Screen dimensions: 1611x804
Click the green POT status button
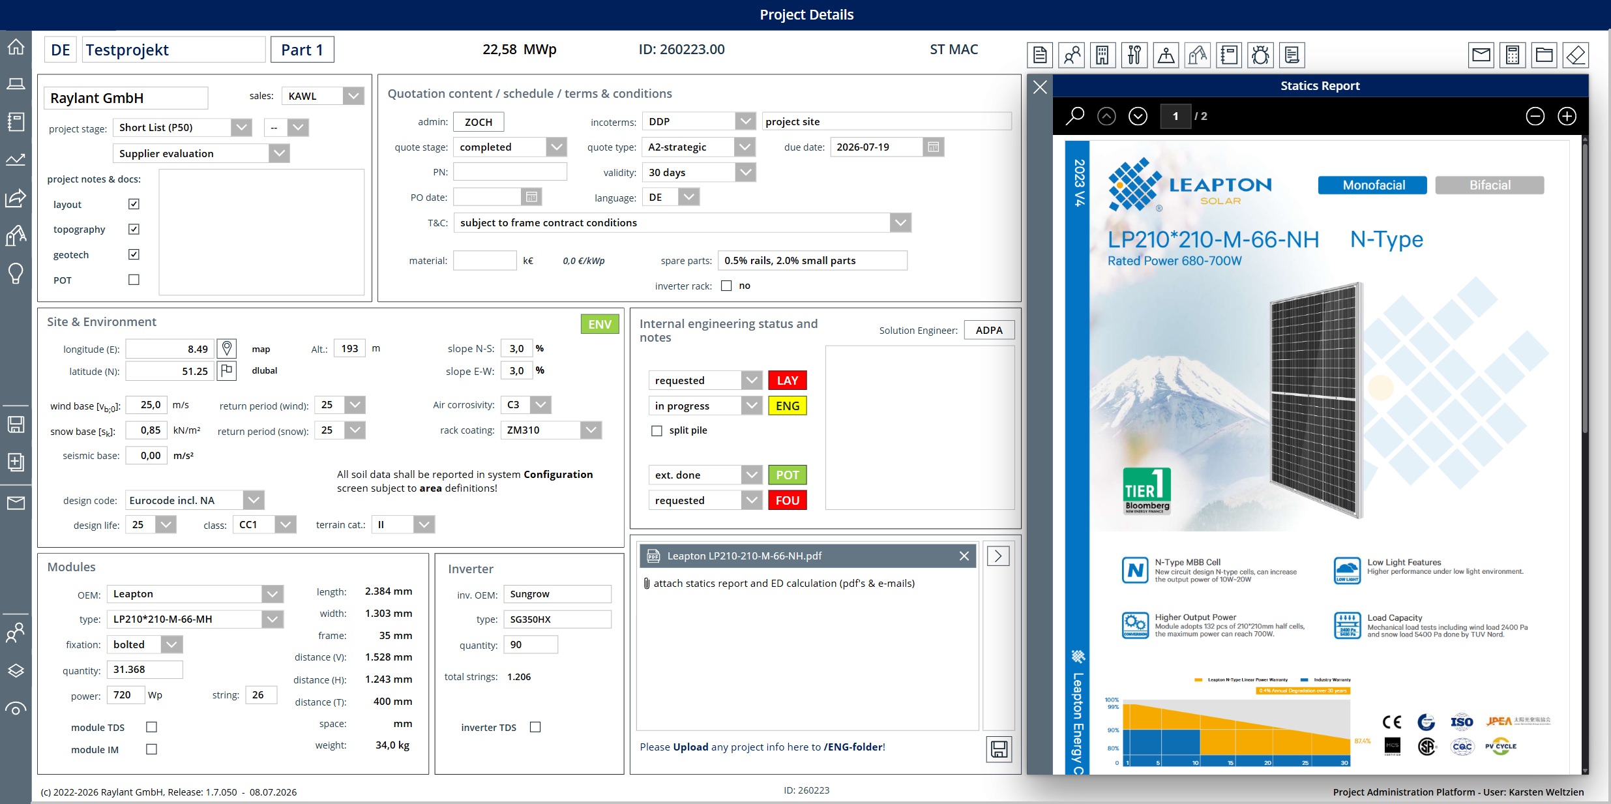(x=788, y=475)
